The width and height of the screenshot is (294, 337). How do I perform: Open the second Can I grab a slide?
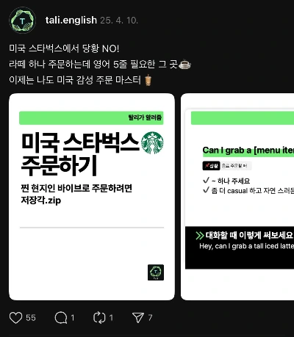click(237, 197)
